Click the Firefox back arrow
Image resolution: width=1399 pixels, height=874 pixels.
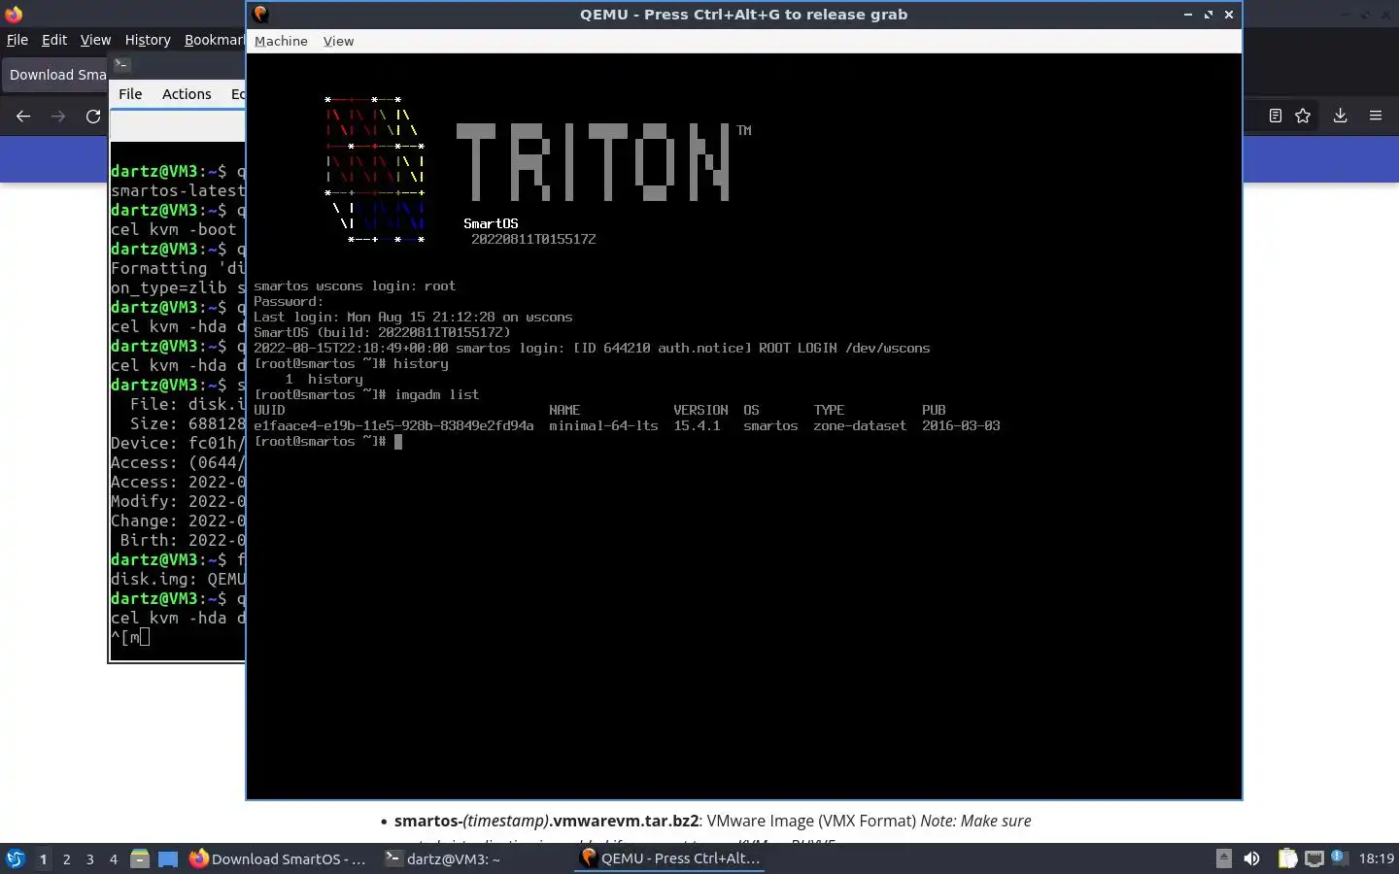[23, 116]
